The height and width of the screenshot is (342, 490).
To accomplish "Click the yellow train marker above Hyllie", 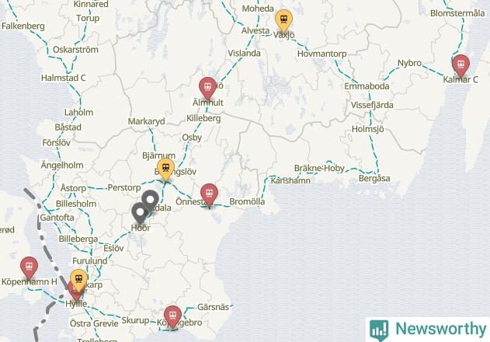I will 78,279.
